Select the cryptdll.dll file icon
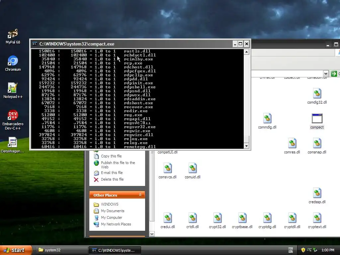Screen dimensions: 340x255 click(292, 221)
